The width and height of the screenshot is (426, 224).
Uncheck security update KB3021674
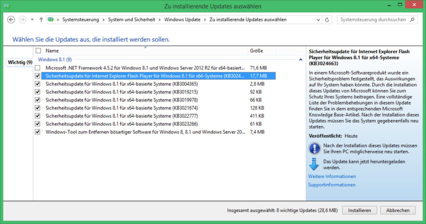(37, 108)
